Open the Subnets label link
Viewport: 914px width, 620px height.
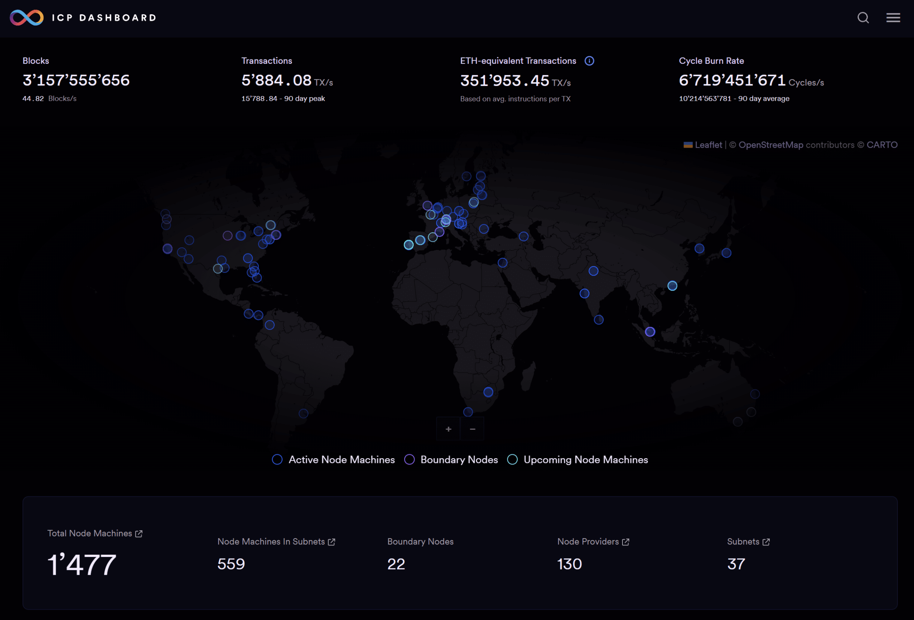tap(743, 542)
